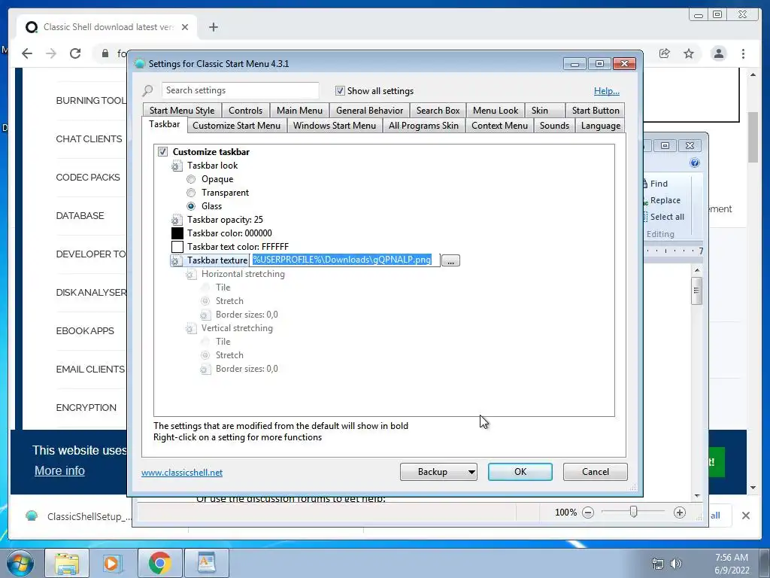Click the Classic Shell icon in dialog title bar
Image resolution: width=770 pixels, height=578 pixels.
pyautogui.click(x=140, y=64)
